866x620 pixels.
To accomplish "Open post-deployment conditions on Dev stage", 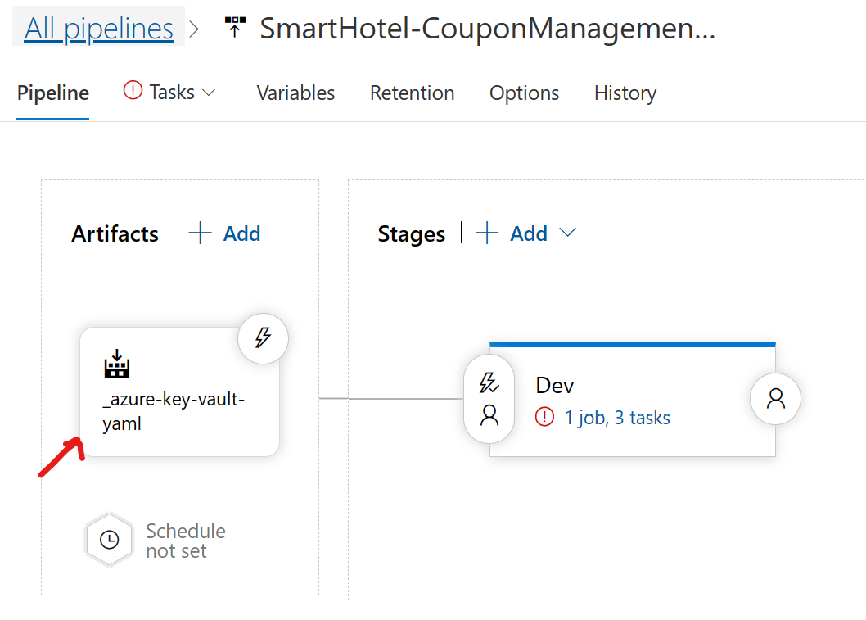I will click(x=775, y=398).
